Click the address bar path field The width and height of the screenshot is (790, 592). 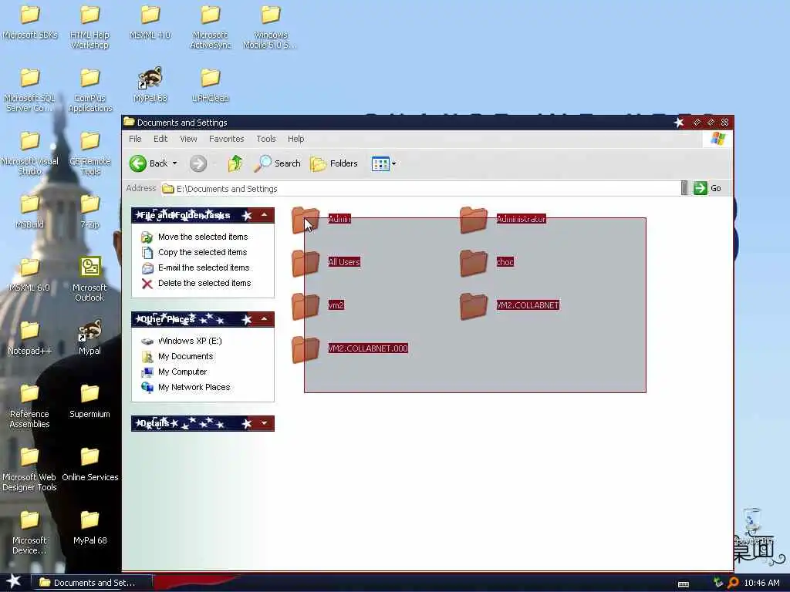point(420,188)
